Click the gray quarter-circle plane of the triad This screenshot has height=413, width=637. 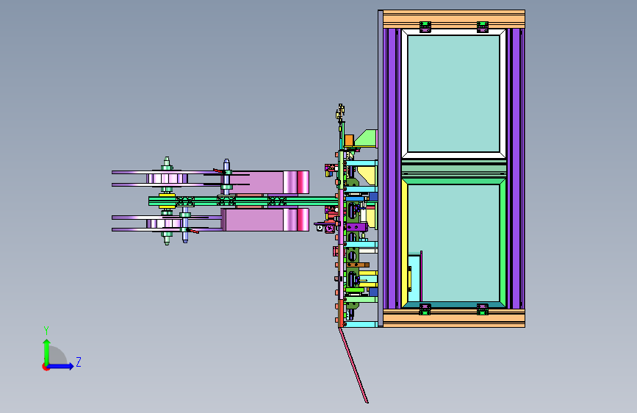57,356
